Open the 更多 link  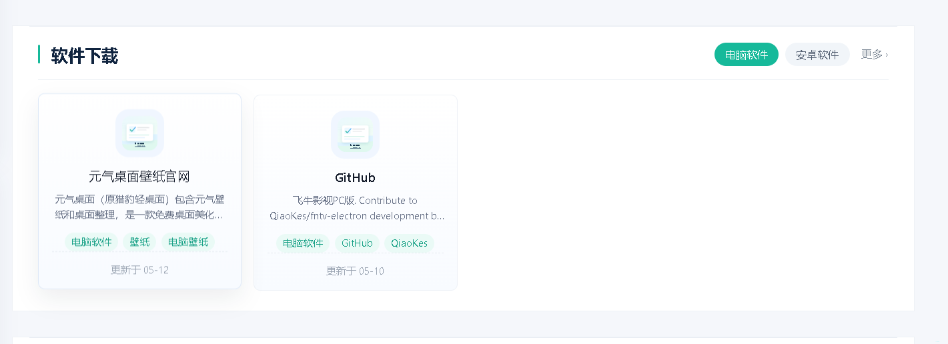point(874,55)
